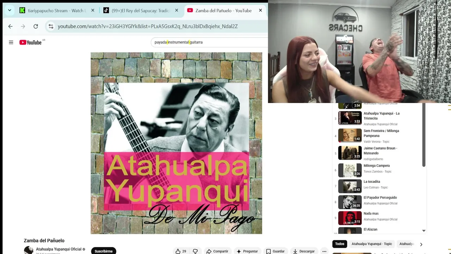Viewport: 451px width, 254px height.
Task: Open the channel avatar of Atahualpa Yupanqui
Action: pos(29,250)
